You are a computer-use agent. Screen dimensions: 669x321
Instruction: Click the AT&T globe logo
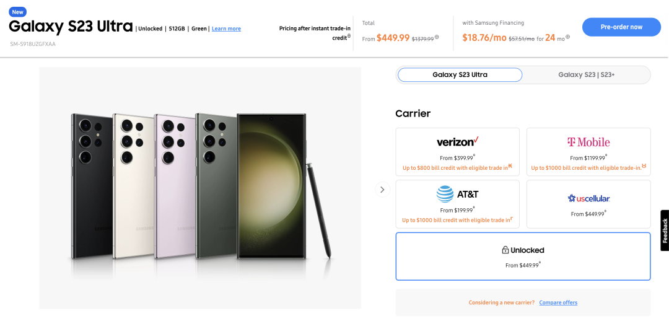tap(445, 194)
